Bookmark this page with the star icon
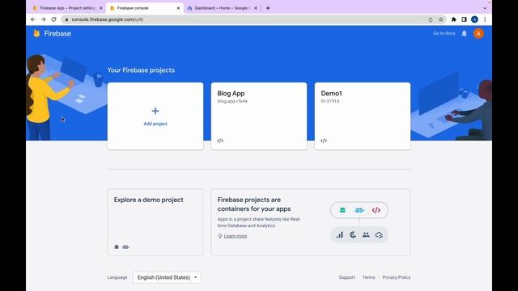Viewport: 518px width, 291px height. [x=440, y=19]
